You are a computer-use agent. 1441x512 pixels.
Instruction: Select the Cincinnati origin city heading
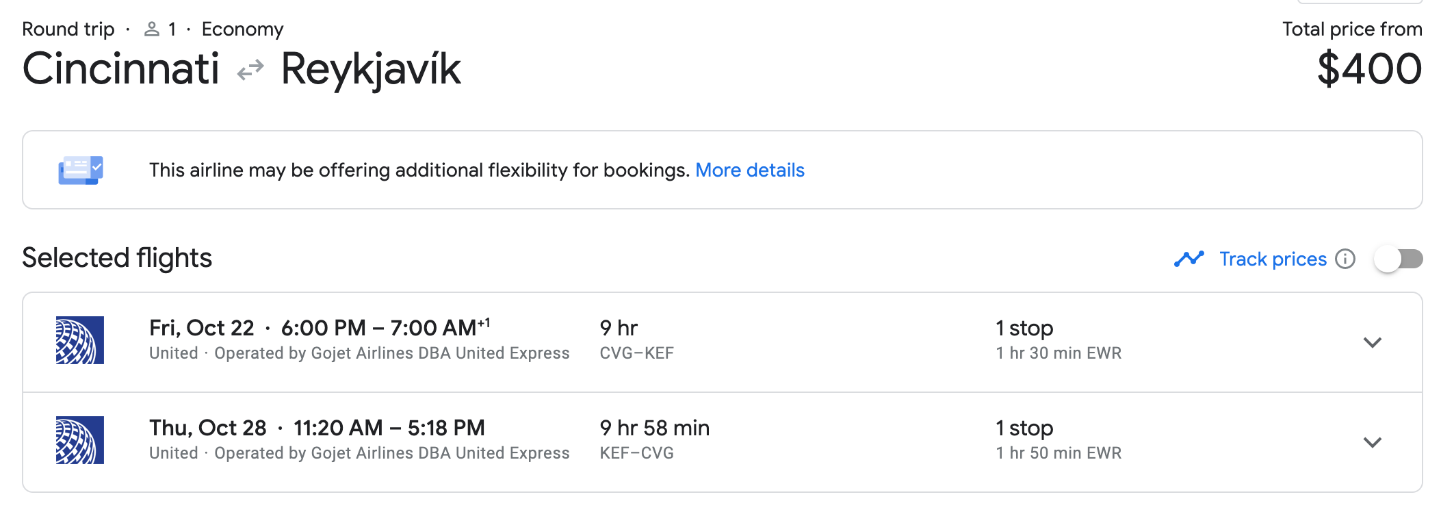tap(121, 69)
